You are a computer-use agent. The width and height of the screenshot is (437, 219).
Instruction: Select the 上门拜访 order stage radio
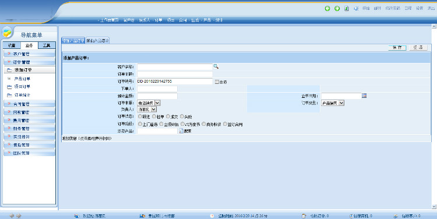point(140,123)
